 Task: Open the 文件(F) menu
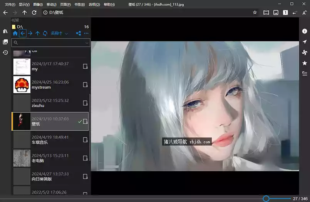(10, 4)
